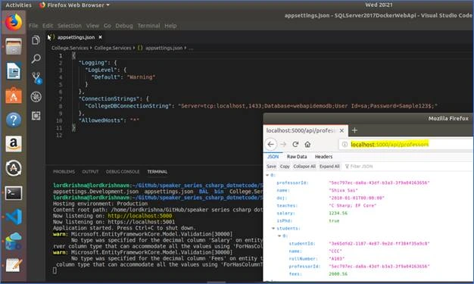Collapse the students JSON node
Viewport: 474px width, 284px height.
pos(273,229)
